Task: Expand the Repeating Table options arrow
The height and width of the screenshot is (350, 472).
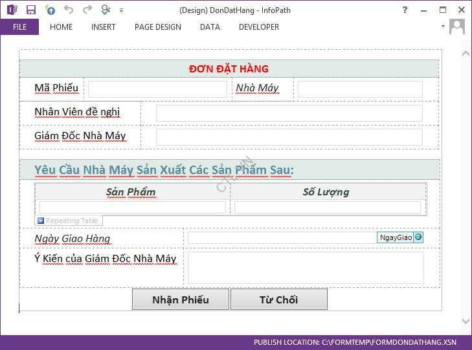Action: tap(41, 221)
